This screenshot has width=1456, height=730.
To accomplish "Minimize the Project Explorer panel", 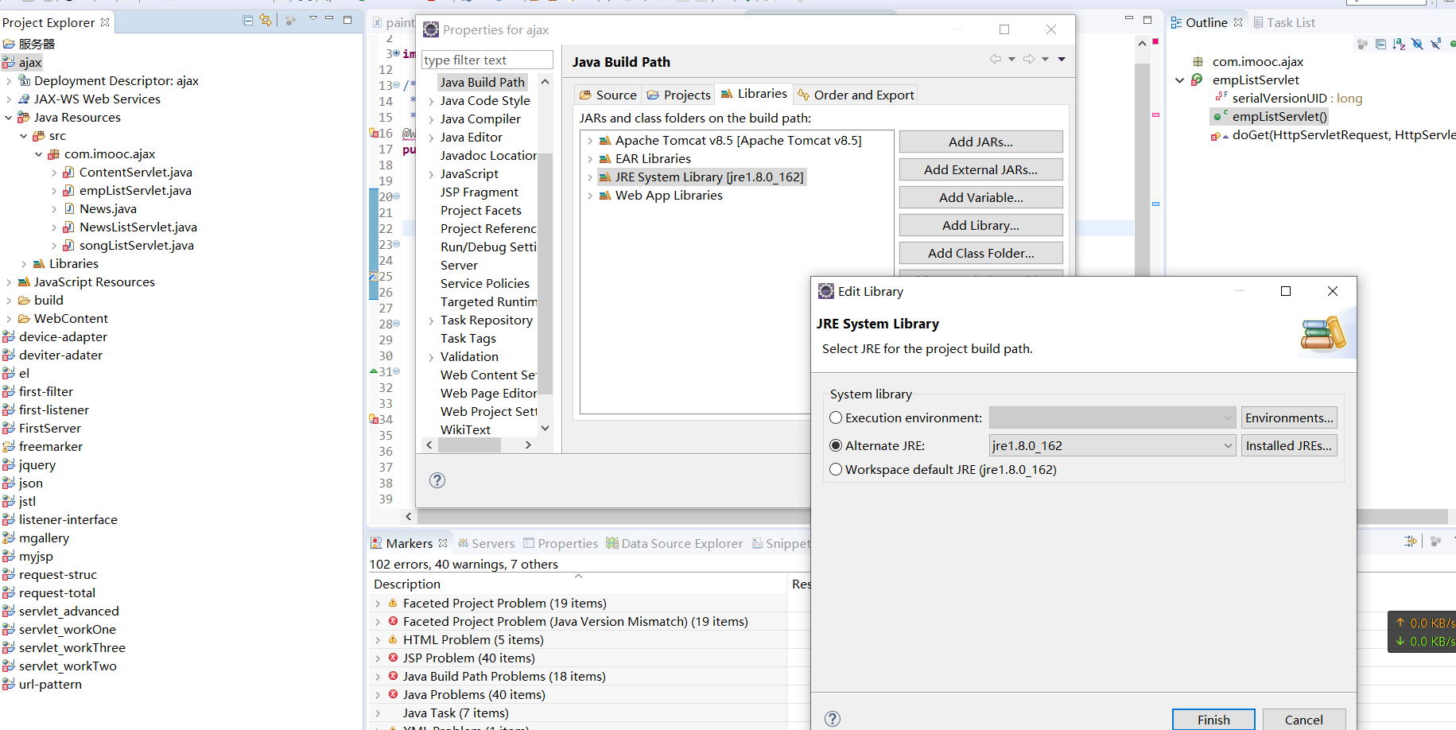I will point(329,18).
